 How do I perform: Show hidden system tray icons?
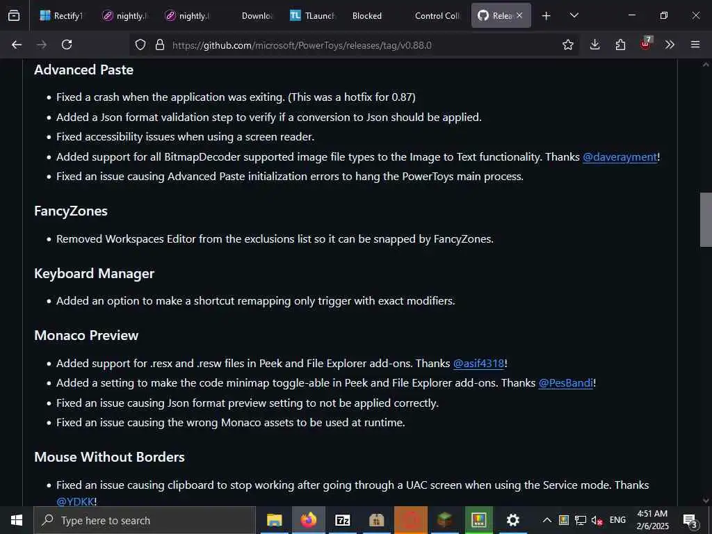(x=547, y=520)
